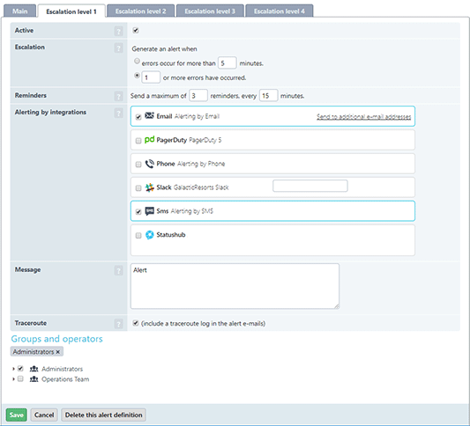
Task: Click the Slack logo icon
Action: click(149, 187)
